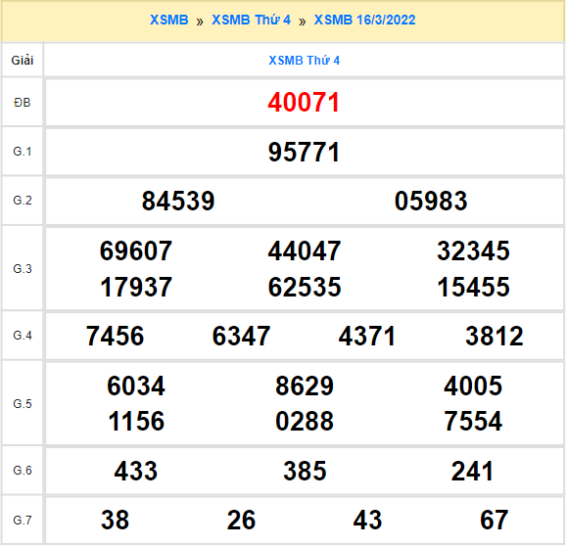Click the second breadcrumb separator arrow

pos(303,22)
